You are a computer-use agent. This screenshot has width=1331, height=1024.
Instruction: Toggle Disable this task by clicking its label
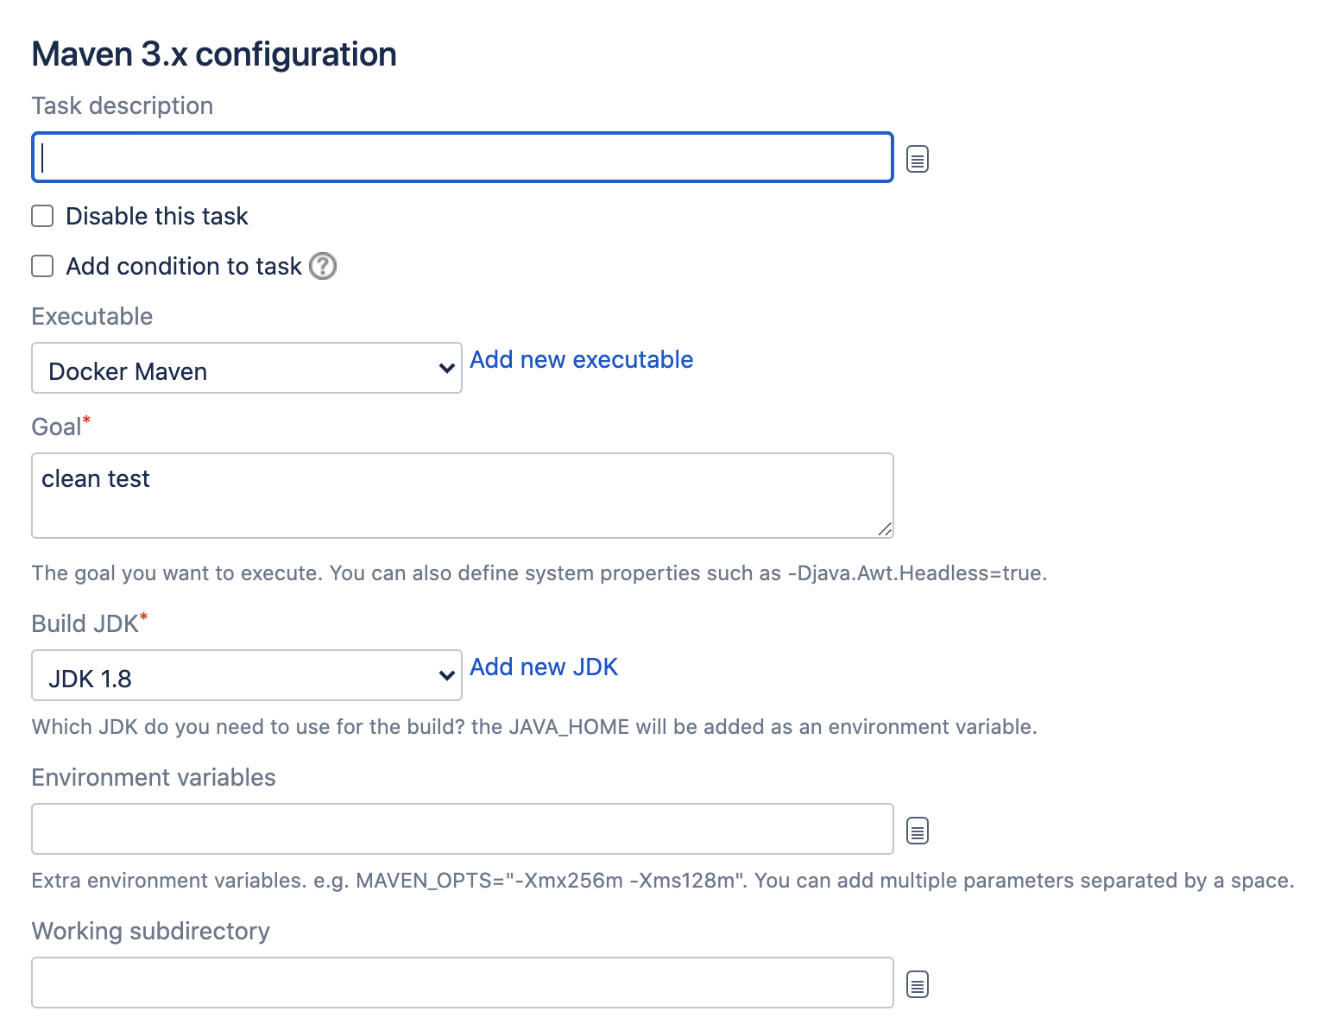click(x=156, y=216)
